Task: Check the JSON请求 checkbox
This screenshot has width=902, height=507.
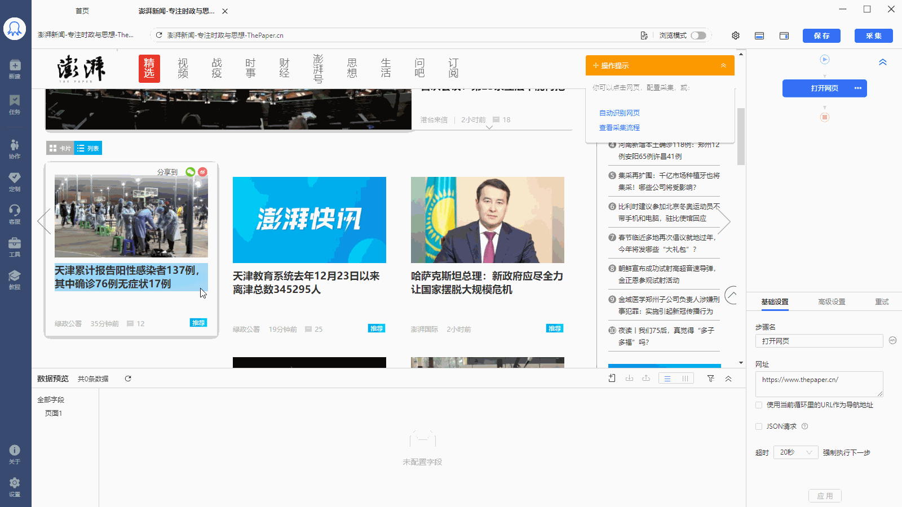Action: point(759,426)
